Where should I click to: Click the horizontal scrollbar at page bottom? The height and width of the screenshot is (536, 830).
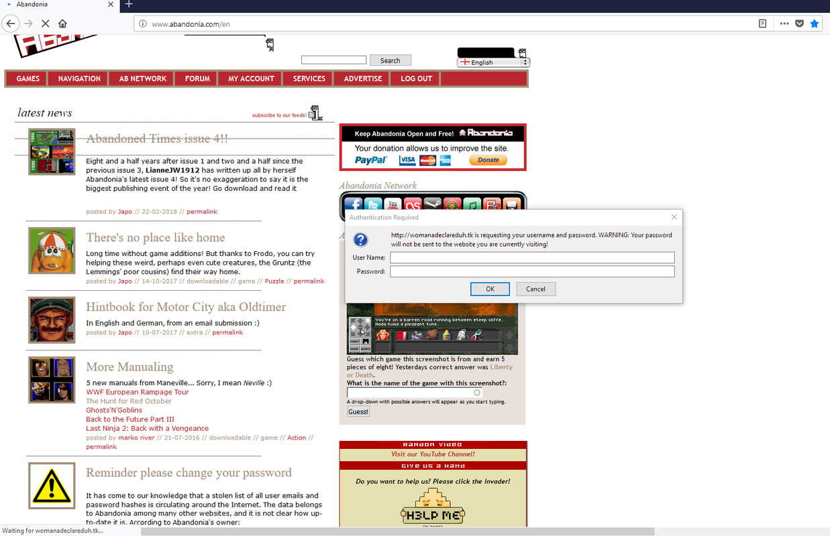tap(397, 531)
